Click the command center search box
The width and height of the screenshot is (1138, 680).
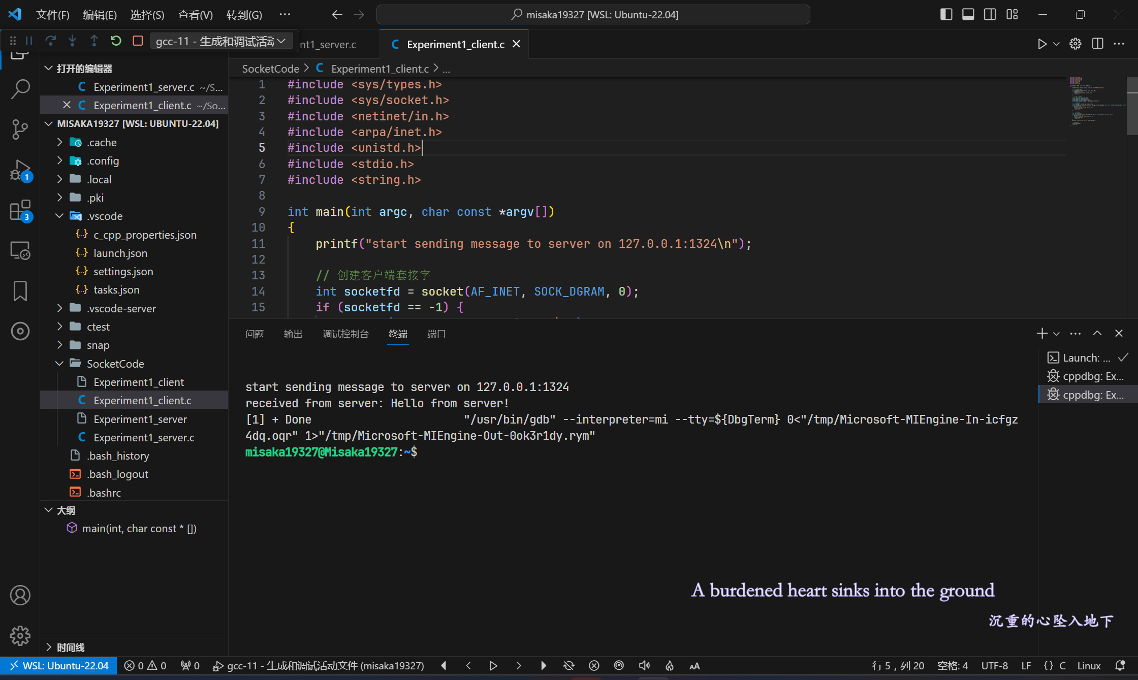(x=593, y=15)
